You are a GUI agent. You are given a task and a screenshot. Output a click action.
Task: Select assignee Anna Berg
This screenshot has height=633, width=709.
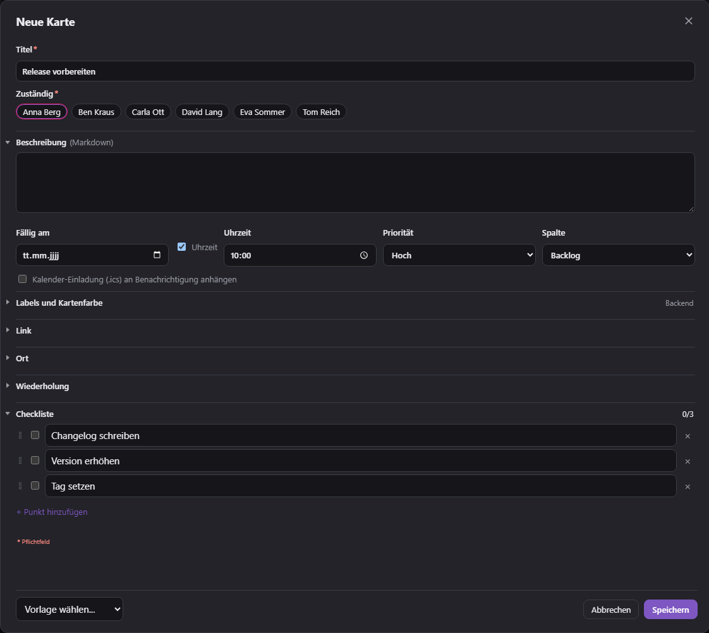42,112
